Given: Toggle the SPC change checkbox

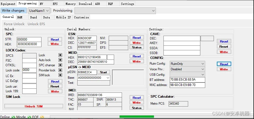Looking at the screenshot, I should [60, 65].
